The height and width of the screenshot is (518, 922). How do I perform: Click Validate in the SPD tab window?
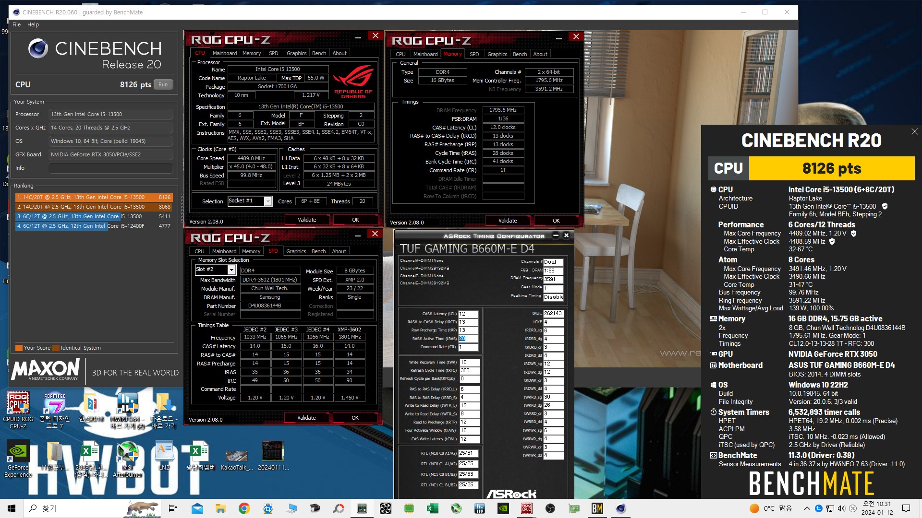pos(306,418)
